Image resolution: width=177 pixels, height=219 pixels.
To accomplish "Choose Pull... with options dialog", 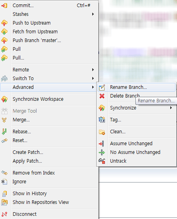I will (x=49, y=58).
